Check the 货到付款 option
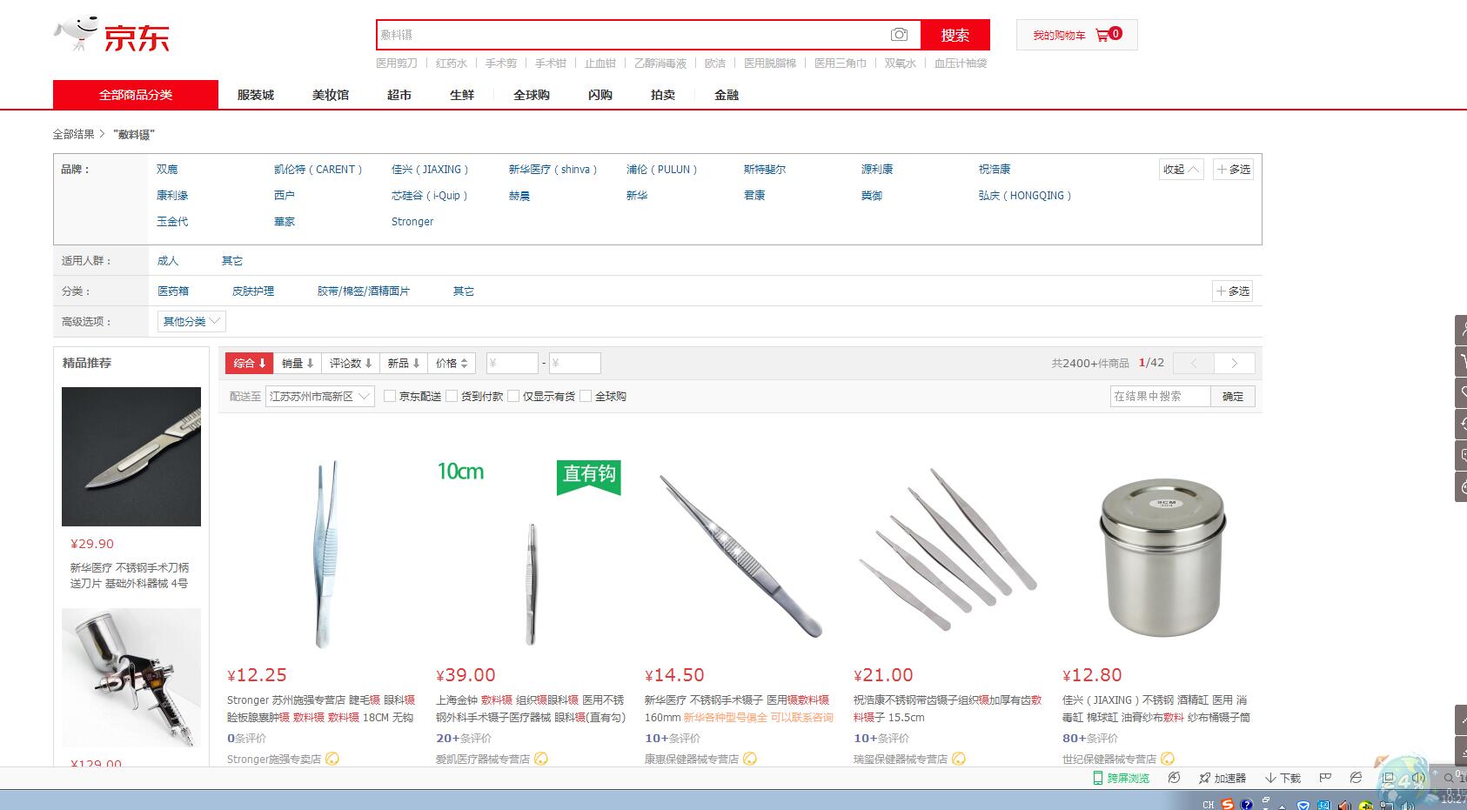Screen dimensions: 1467x810 point(452,396)
